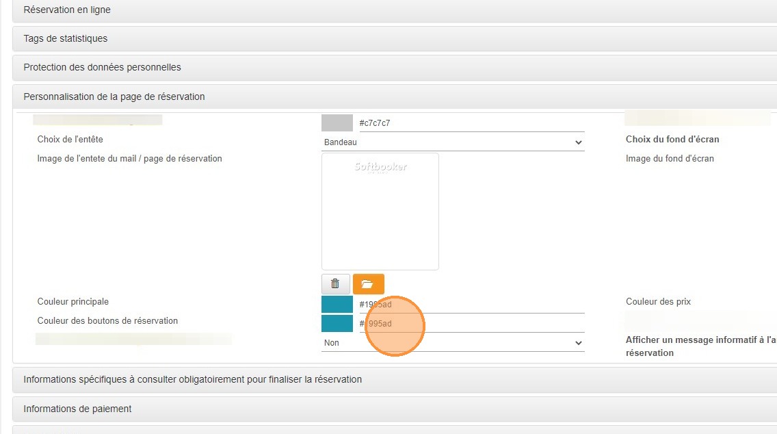Expand Réservation en ligne section
Screen dimensions: 777x434
pyautogui.click(x=395, y=10)
